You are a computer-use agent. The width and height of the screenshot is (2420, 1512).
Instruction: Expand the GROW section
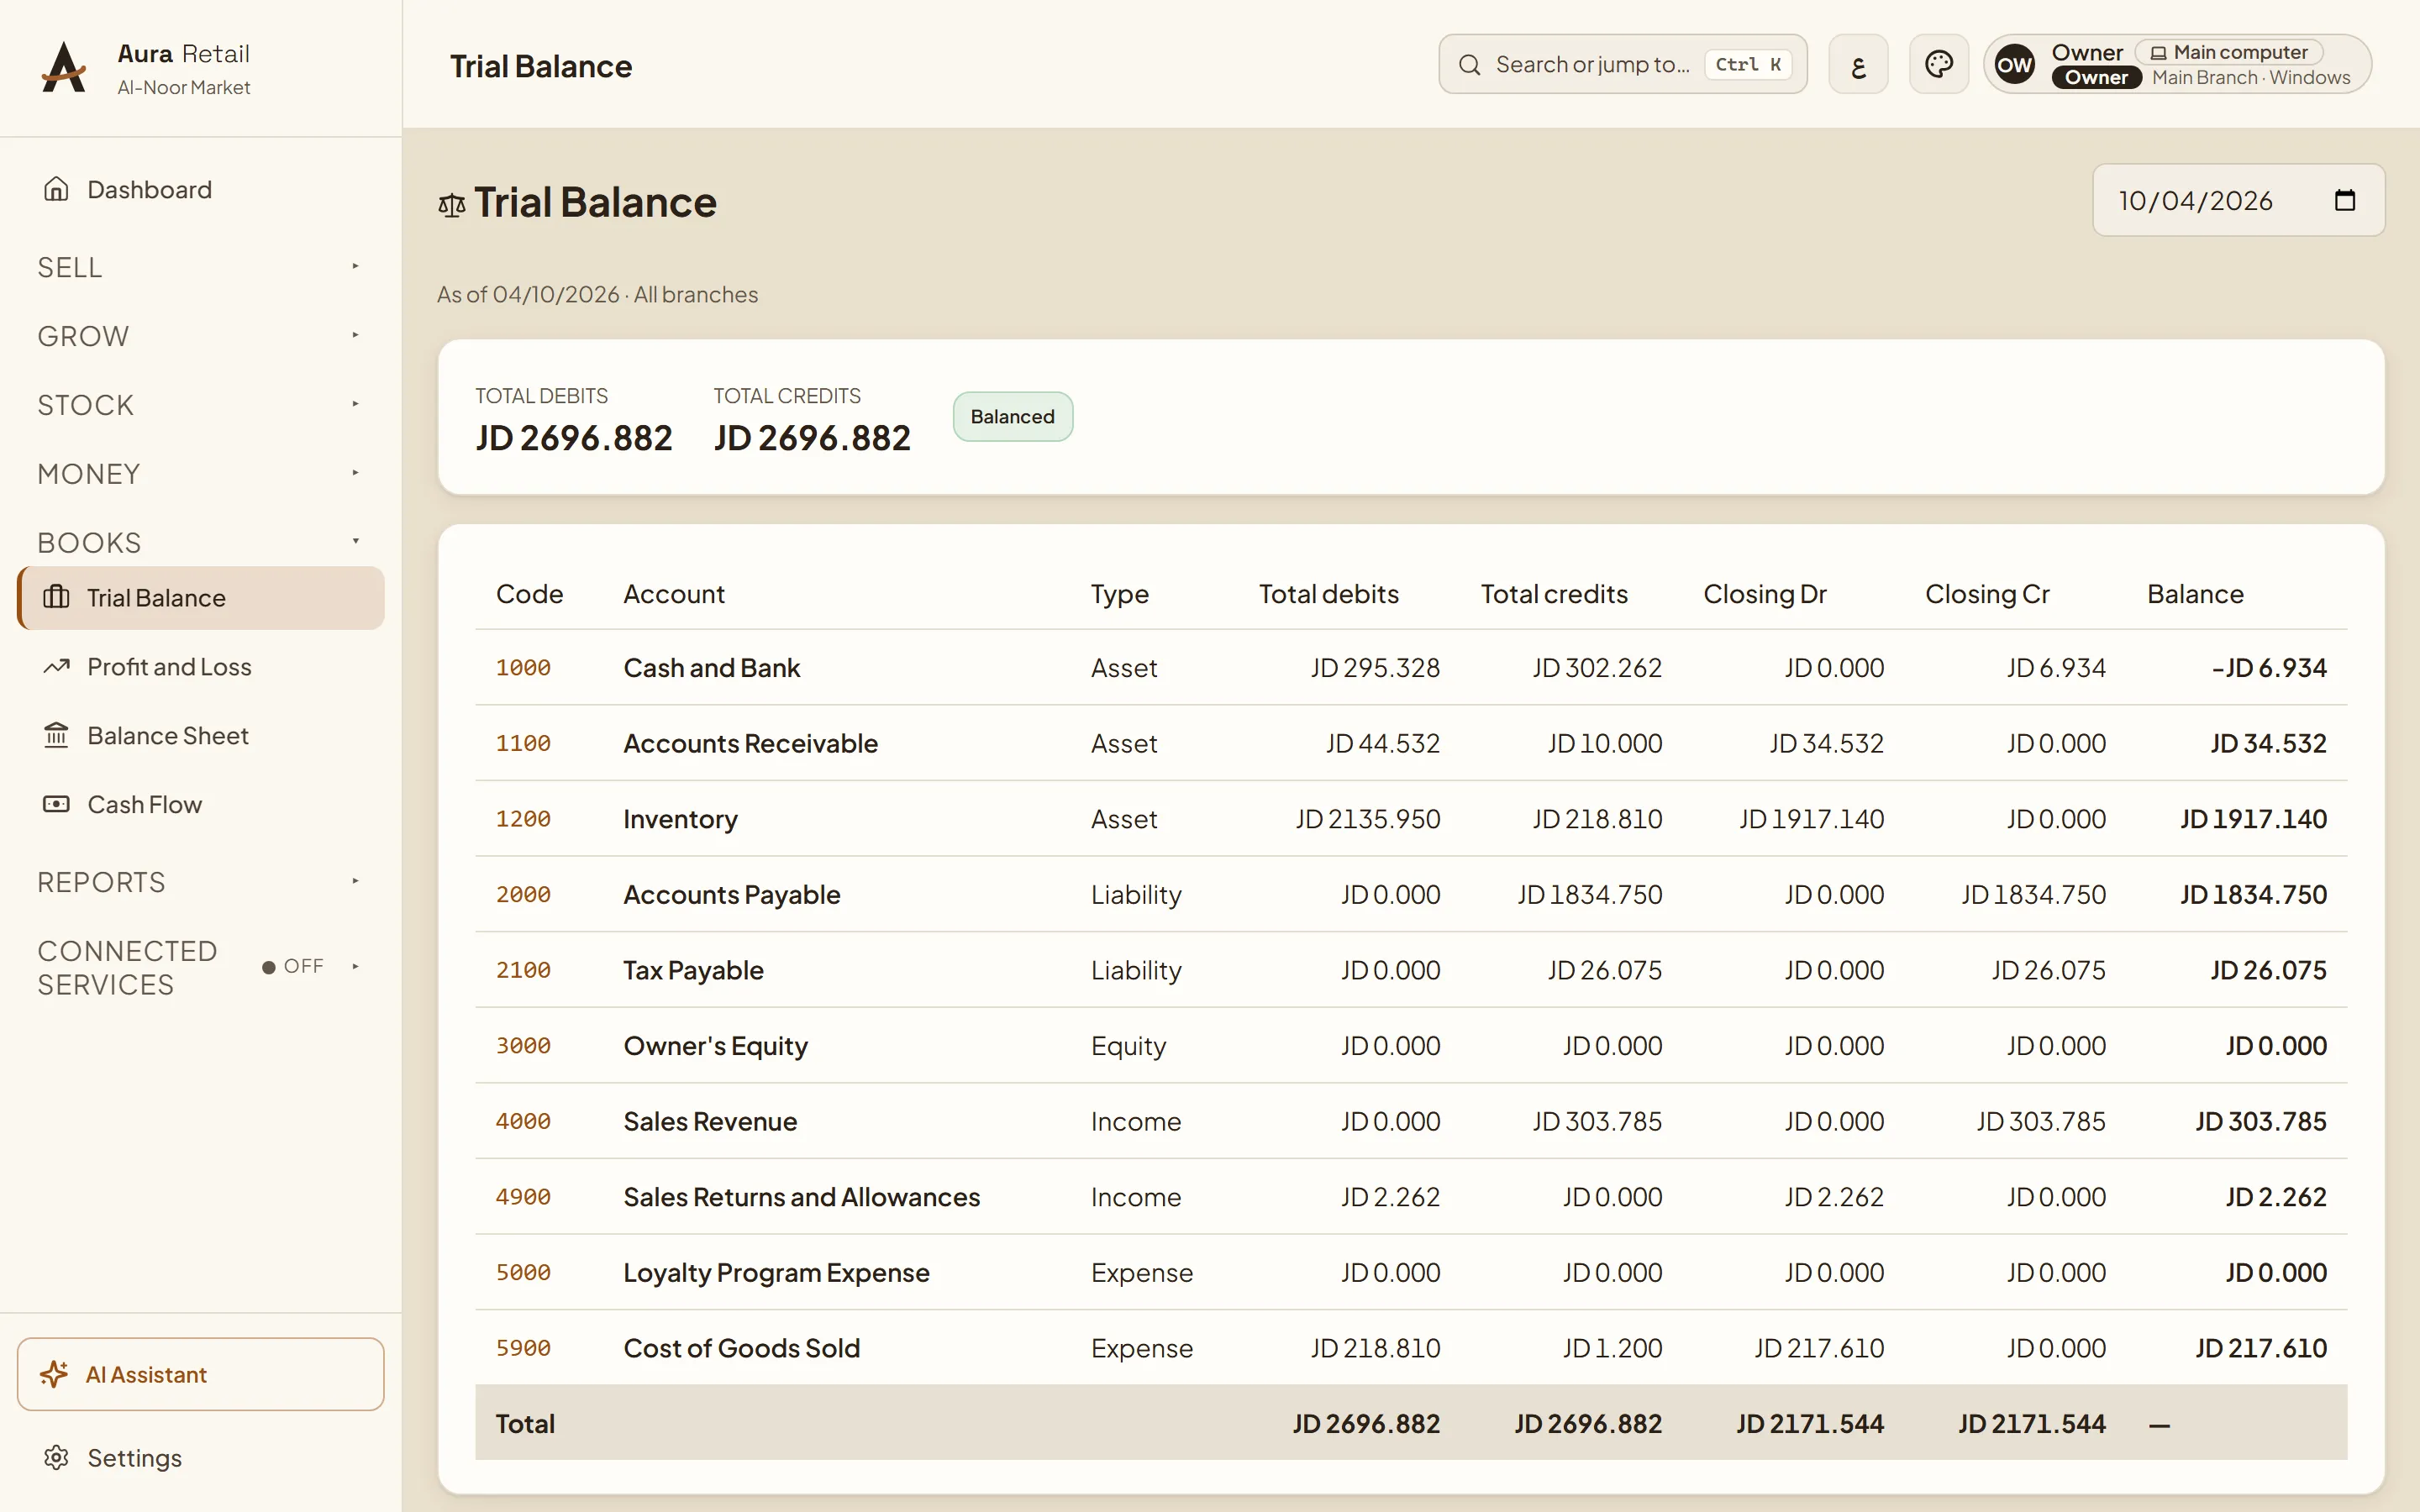200,336
